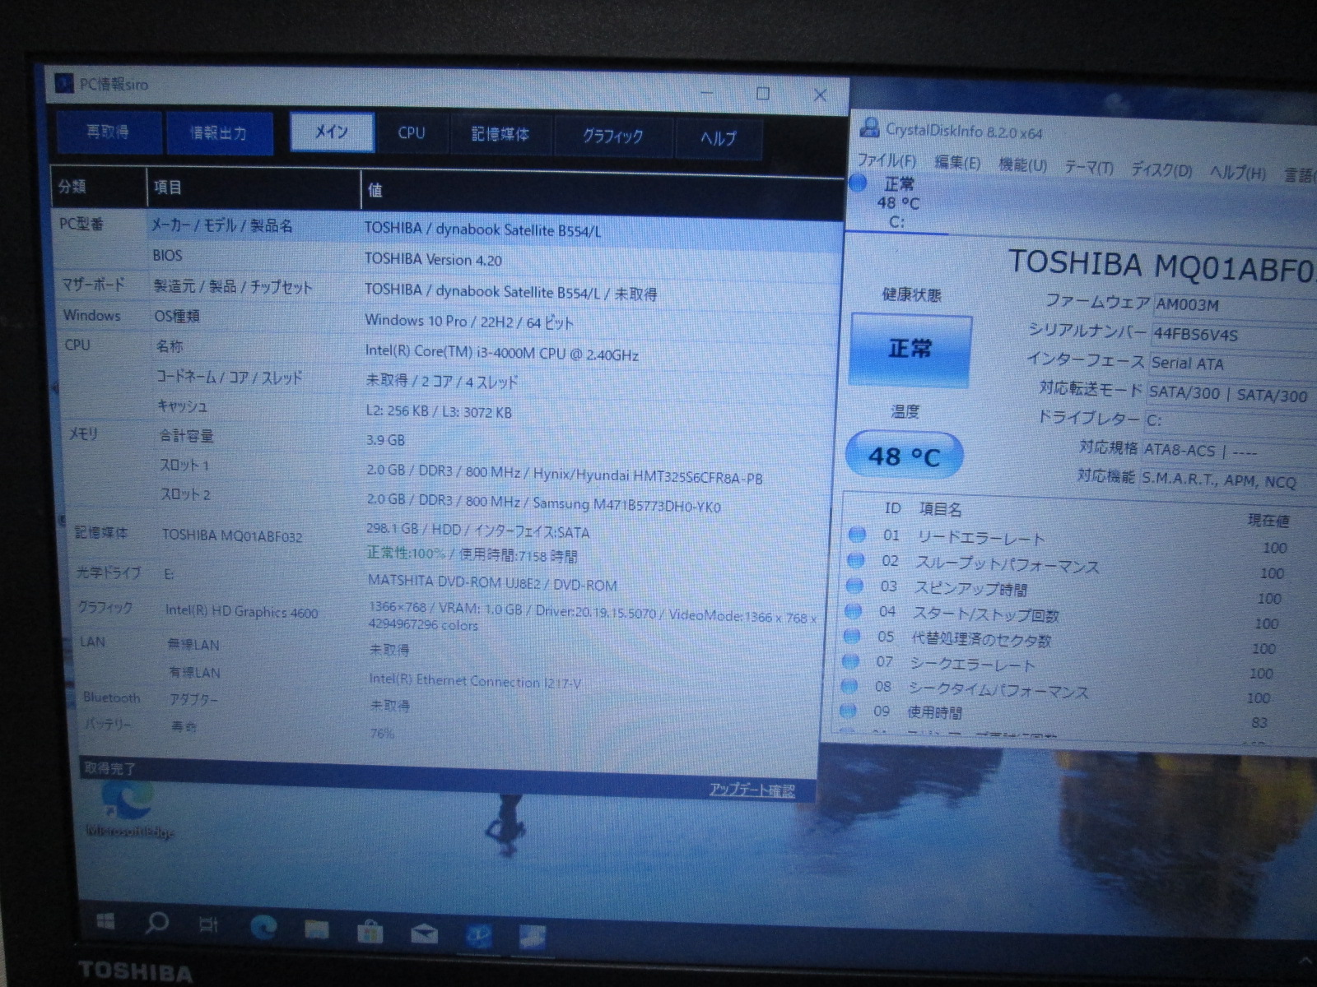Viewport: 1317px width, 987px height.
Task: Select 'Intel(R) Ethernet Connection I217-V' value
Action: pos(475,681)
